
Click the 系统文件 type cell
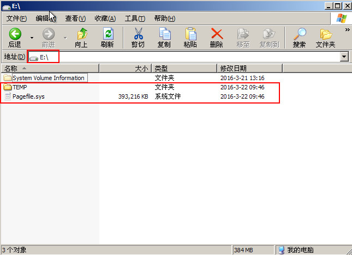coord(168,96)
